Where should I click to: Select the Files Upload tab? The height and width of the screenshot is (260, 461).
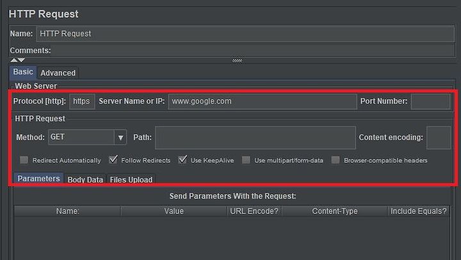pyautogui.click(x=131, y=179)
